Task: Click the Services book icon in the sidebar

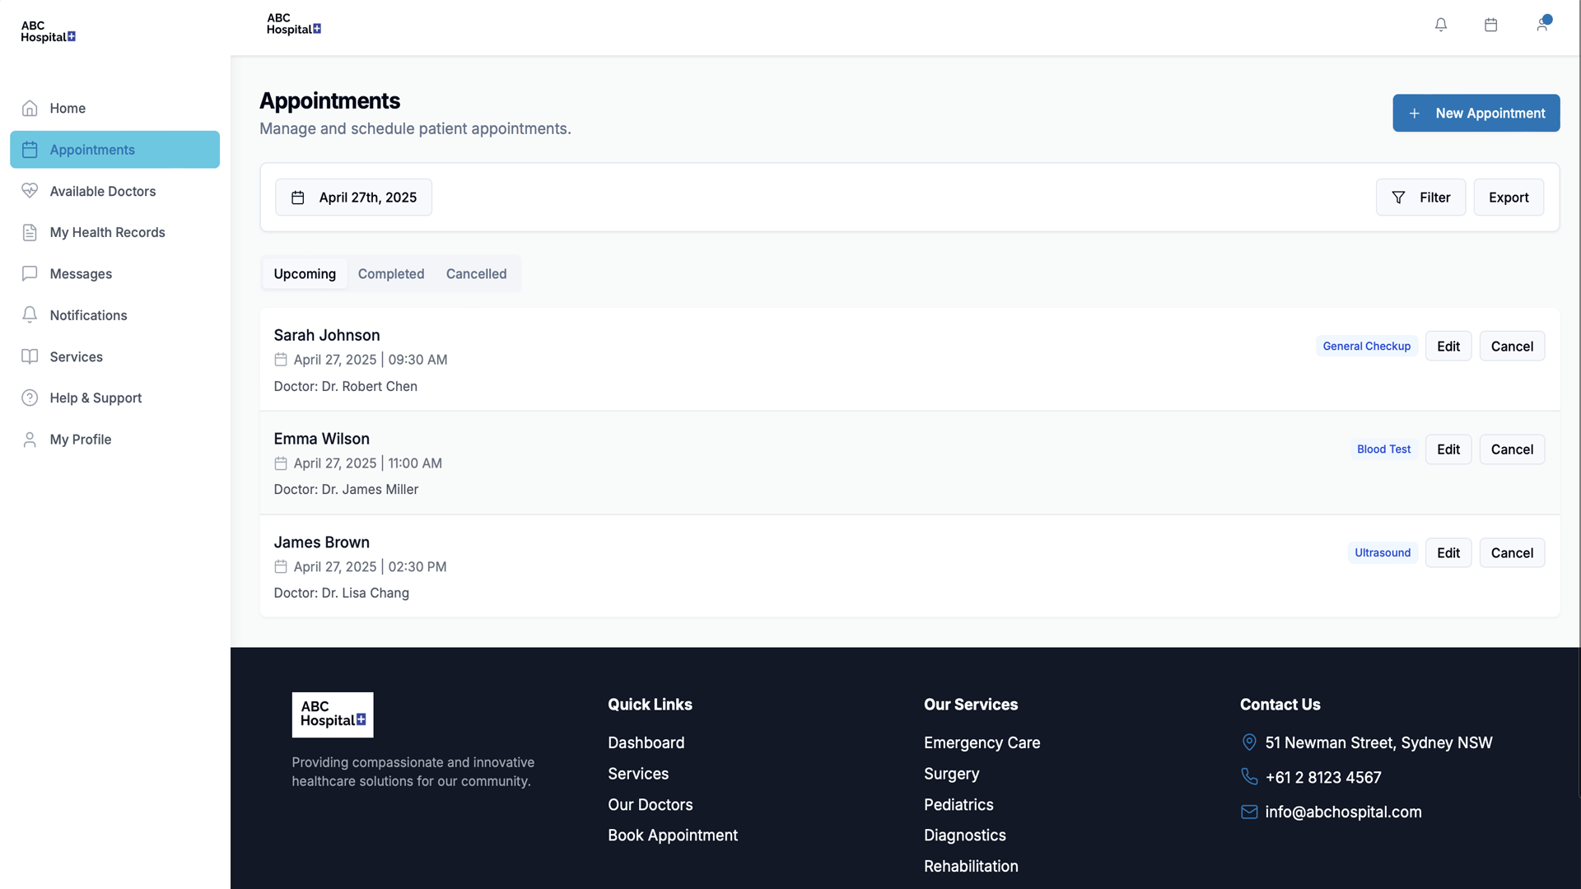Action: click(x=30, y=356)
